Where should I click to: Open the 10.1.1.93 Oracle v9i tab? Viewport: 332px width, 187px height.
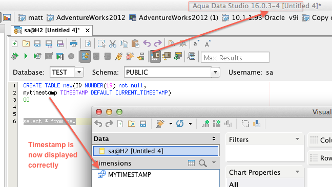point(260,18)
